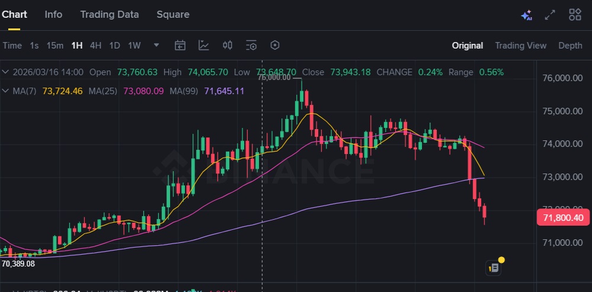
Task: Switch to Trading View chart
Action: 521,46
